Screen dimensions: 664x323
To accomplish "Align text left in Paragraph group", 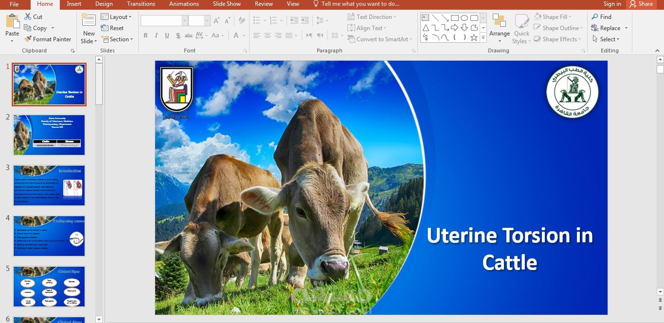I will click(x=257, y=35).
